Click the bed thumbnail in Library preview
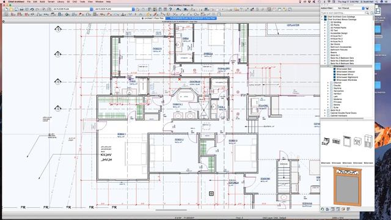The height and width of the screenshot is (220, 391). click(x=326, y=141)
